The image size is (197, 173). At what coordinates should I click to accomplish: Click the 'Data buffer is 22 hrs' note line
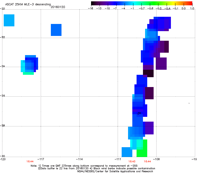pos(96,168)
